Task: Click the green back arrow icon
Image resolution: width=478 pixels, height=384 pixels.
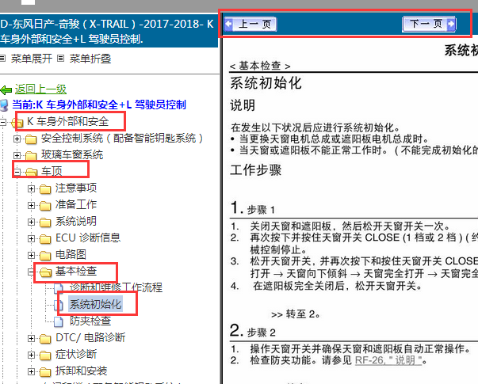Action: tap(6, 90)
